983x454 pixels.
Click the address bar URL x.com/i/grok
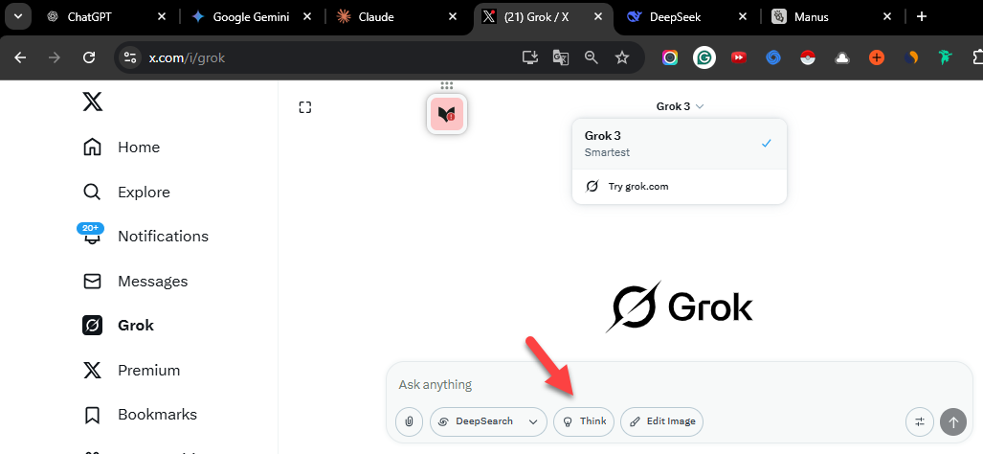[x=187, y=57]
